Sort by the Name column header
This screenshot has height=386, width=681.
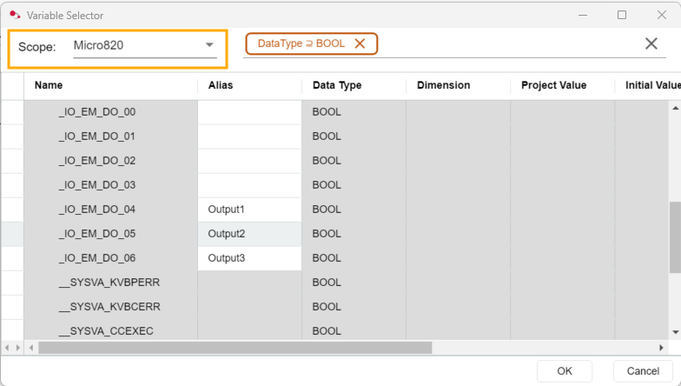point(49,85)
